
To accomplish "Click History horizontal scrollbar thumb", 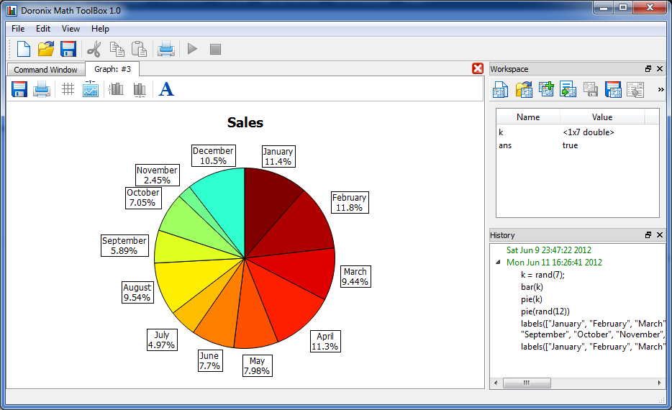I will 527,383.
